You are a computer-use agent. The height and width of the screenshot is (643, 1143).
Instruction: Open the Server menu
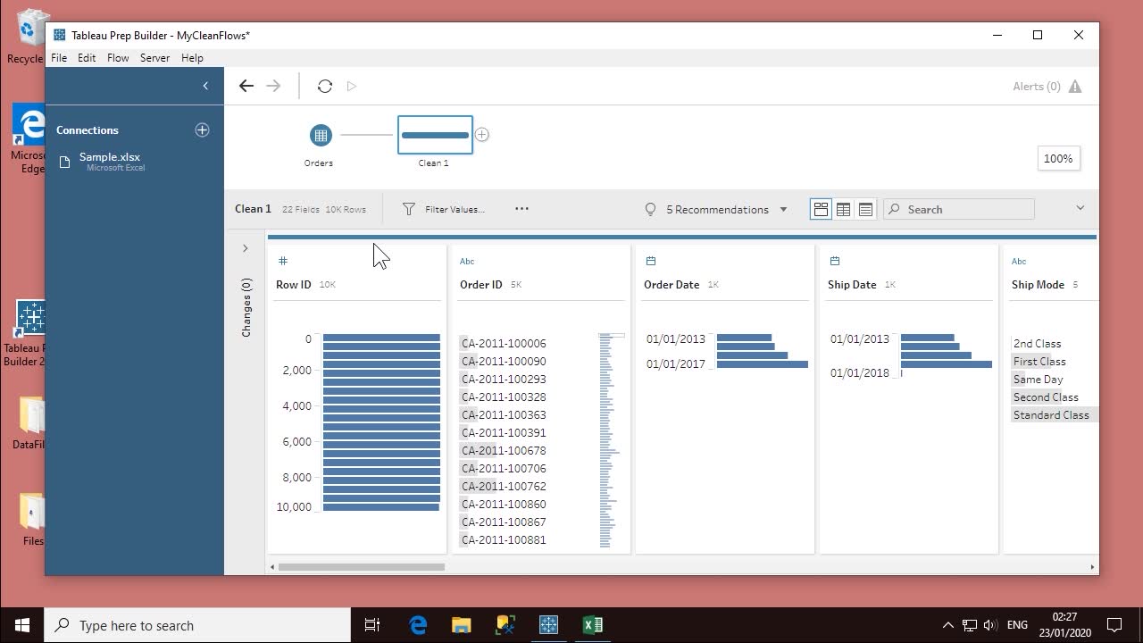[x=154, y=58]
